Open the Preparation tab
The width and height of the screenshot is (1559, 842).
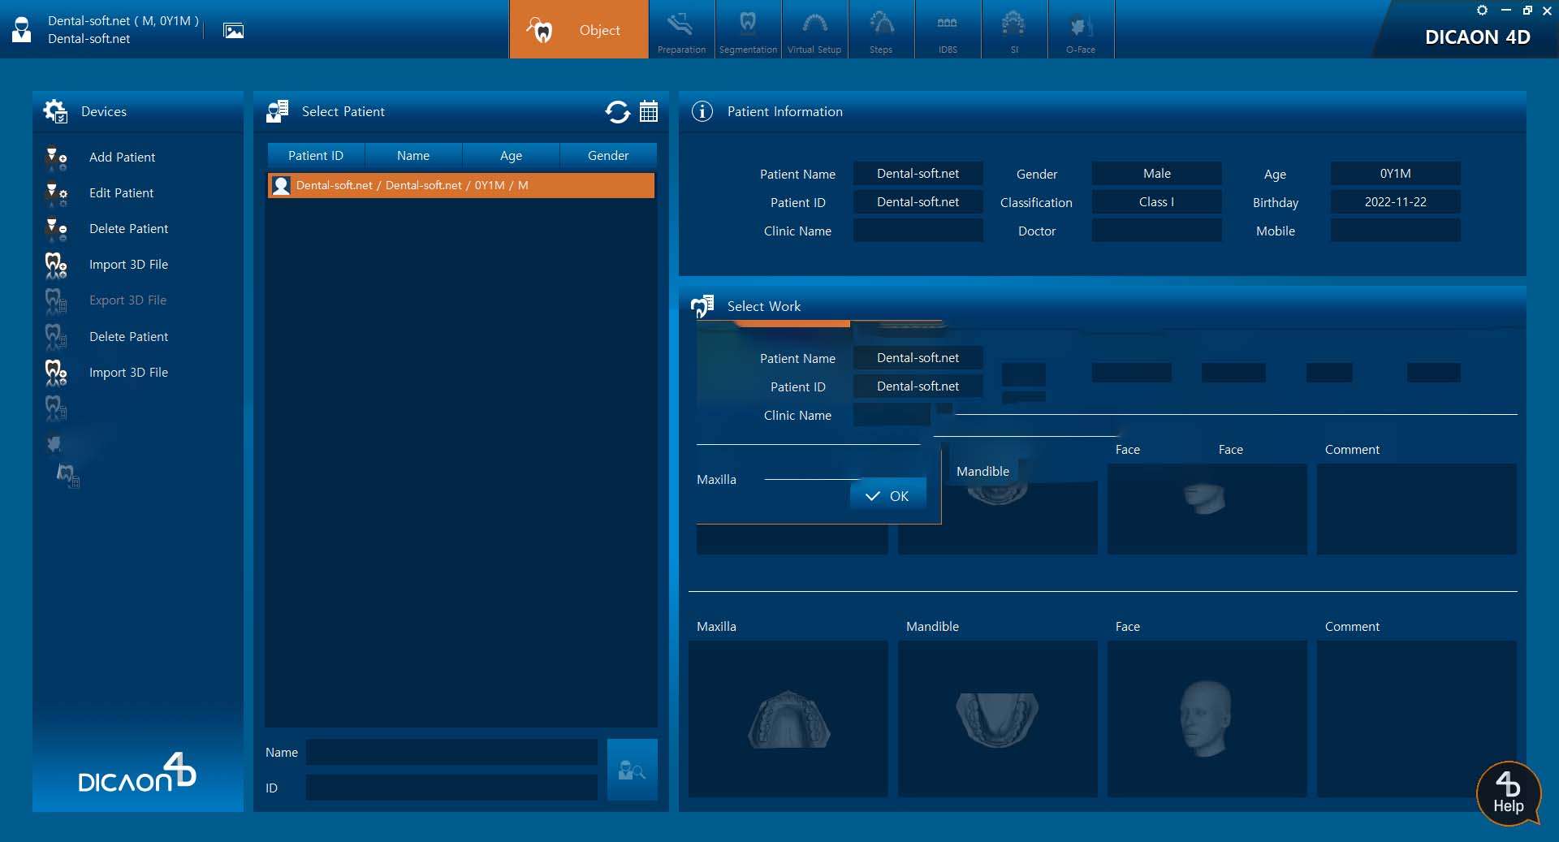coord(681,30)
